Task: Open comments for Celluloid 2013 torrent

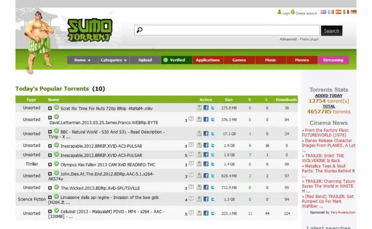Action: point(191,213)
